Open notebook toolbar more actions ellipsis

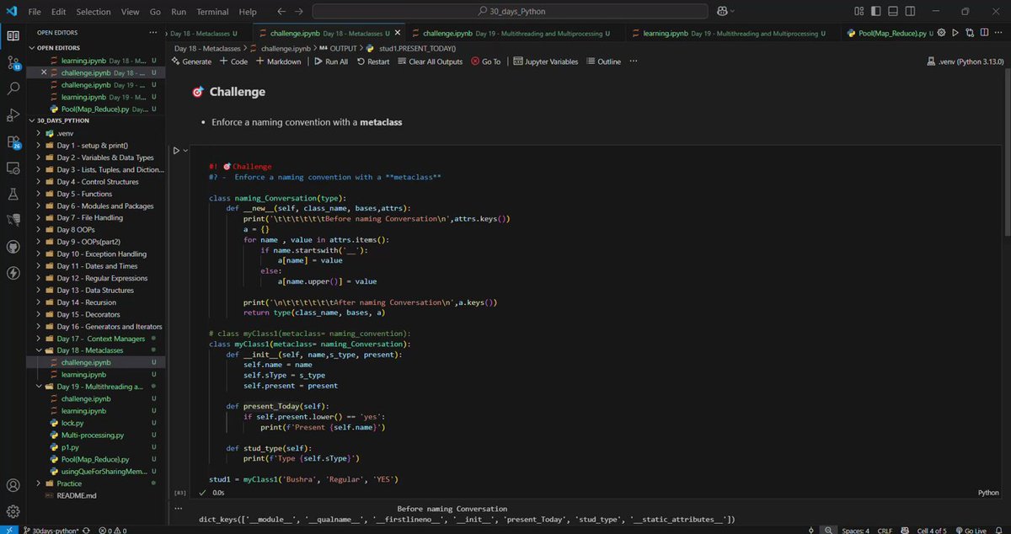point(633,61)
